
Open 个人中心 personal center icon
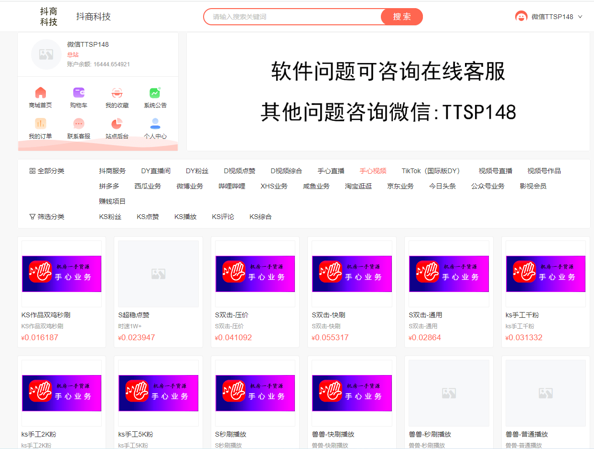pyautogui.click(x=154, y=125)
